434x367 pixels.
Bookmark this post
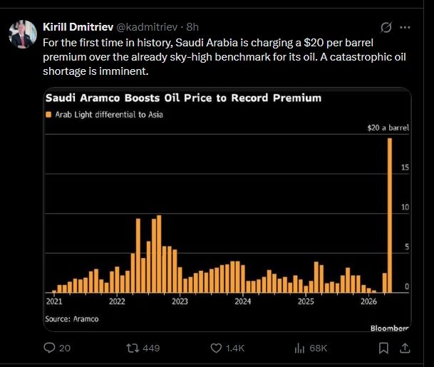pyautogui.click(x=383, y=348)
